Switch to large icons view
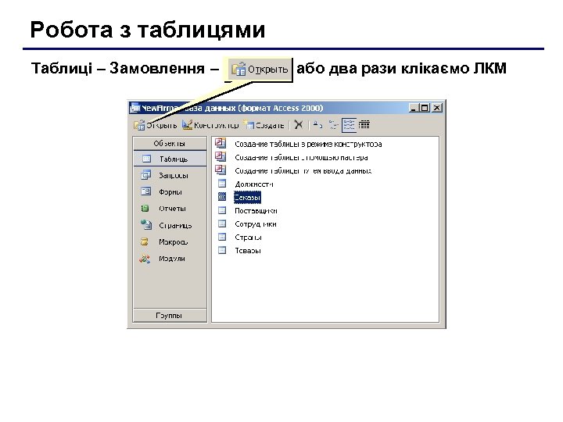This screenshot has width=563, height=422. (317, 125)
